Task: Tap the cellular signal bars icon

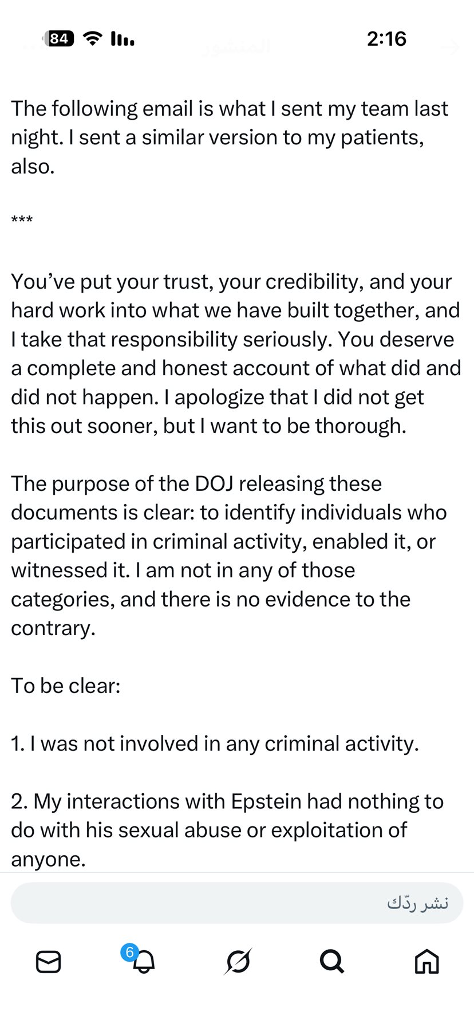Action: (x=123, y=39)
